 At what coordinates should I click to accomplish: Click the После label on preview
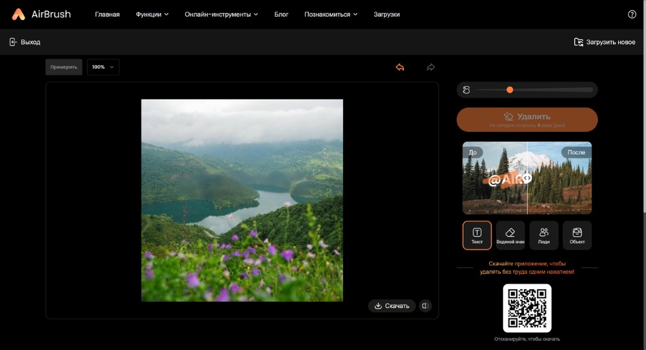576,152
